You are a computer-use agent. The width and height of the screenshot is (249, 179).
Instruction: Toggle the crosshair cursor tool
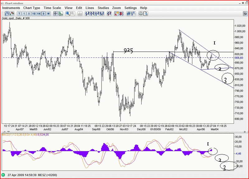(x=55, y=14)
